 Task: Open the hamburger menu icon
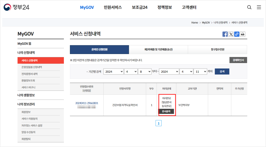259,7
